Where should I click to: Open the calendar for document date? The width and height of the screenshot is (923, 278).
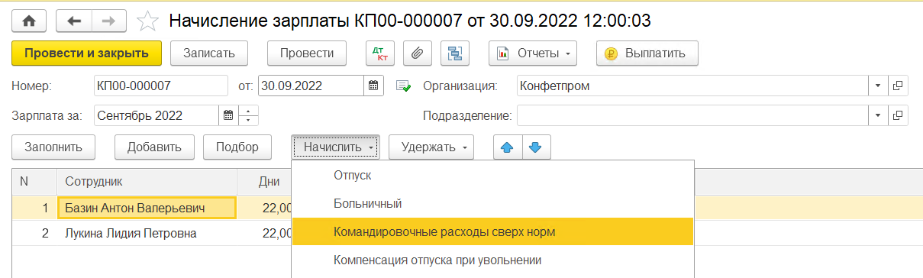click(373, 86)
